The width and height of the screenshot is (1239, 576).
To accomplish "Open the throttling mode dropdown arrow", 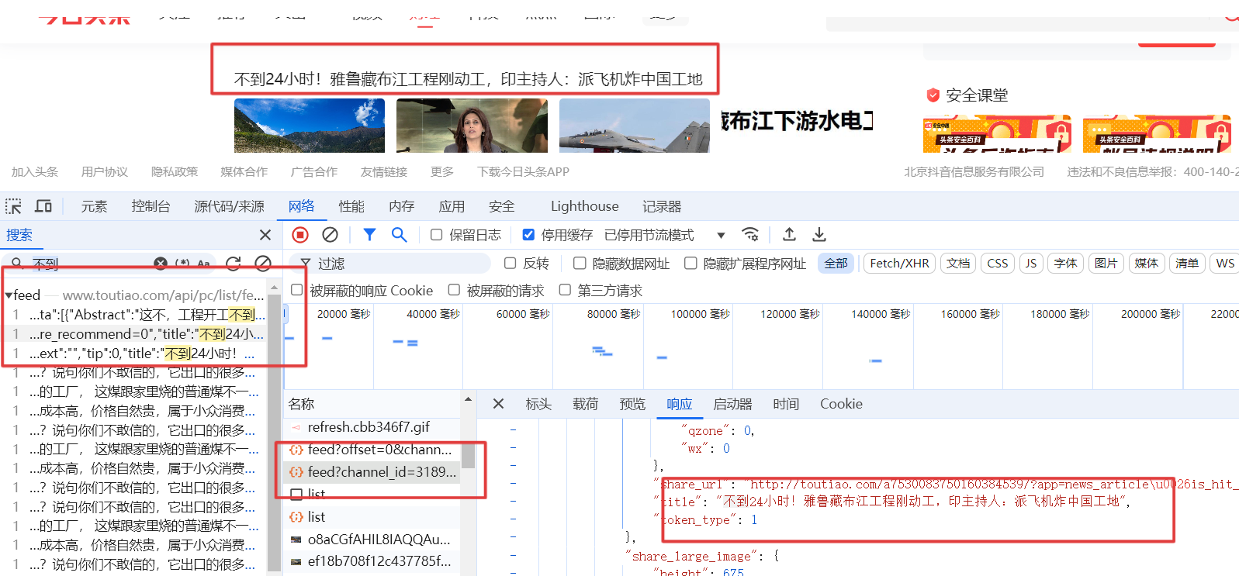I will (x=721, y=235).
